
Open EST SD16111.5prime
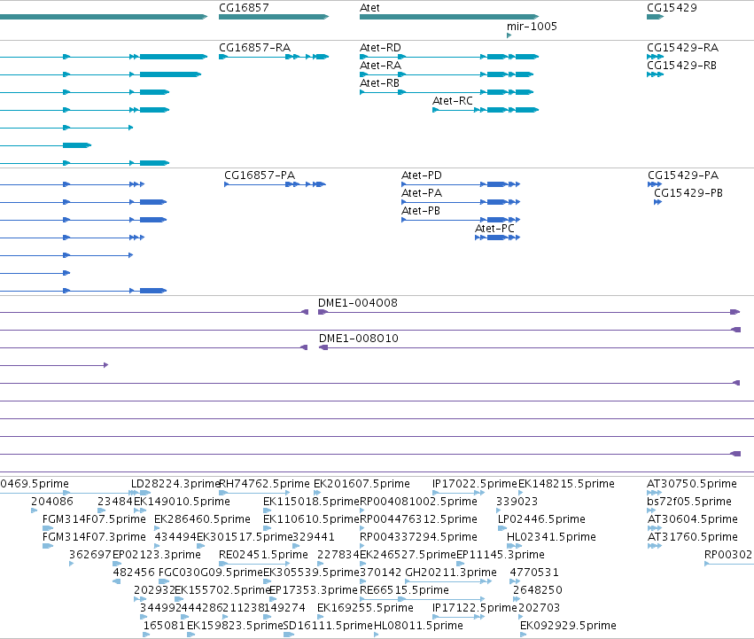[328, 626]
